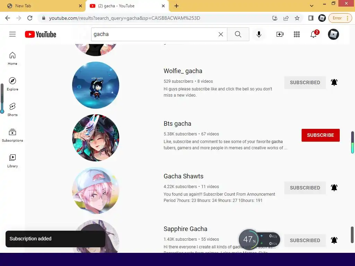Screen dimensions: 355x266
Task: Unsubscribe from Wolfie_ gacha via SUBSCRIBED
Action: 305,82
